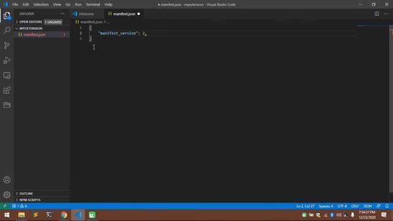Select language mode JSON in status bar
393x221 pixels.
(x=368, y=206)
